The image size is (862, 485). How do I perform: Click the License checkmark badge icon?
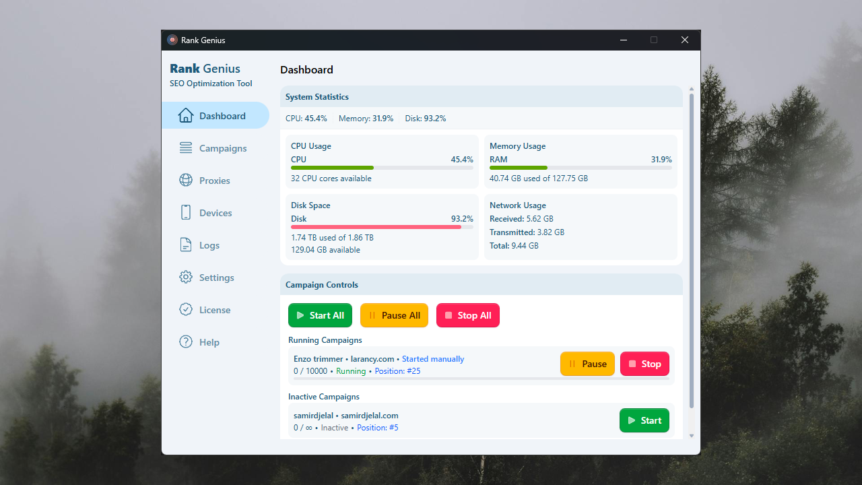pos(186,310)
